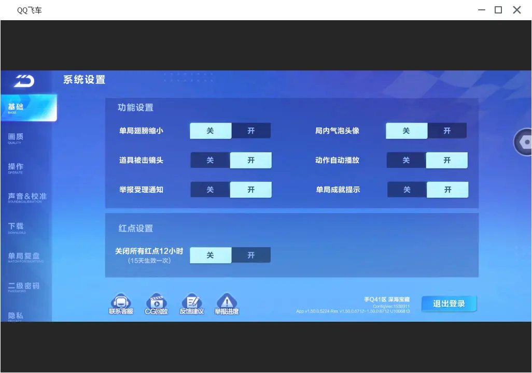Click the QQ飞车 window title
The image size is (532, 373).
coord(30,10)
